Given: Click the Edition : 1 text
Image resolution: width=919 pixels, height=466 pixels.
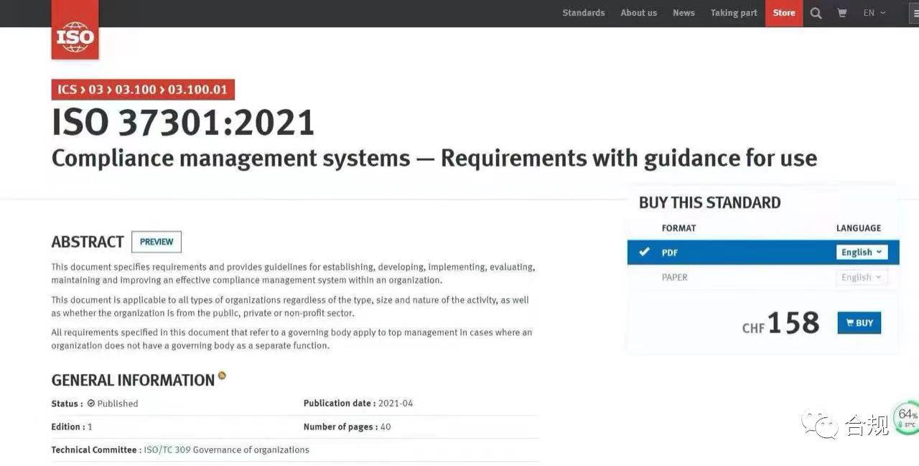Looking at the screenshot, I should pyautogui.click(x=72, y=427).
